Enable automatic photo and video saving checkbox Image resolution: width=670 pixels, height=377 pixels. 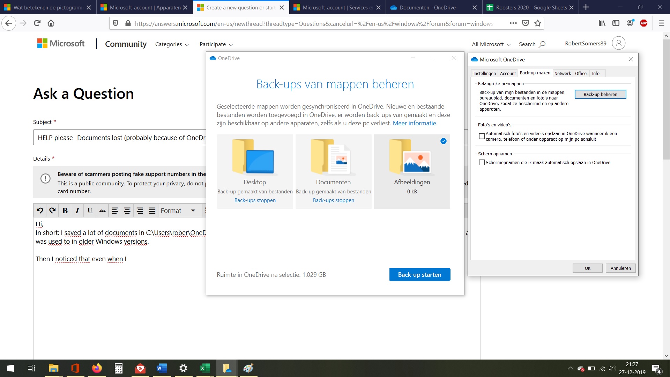(x=482, y=136)
